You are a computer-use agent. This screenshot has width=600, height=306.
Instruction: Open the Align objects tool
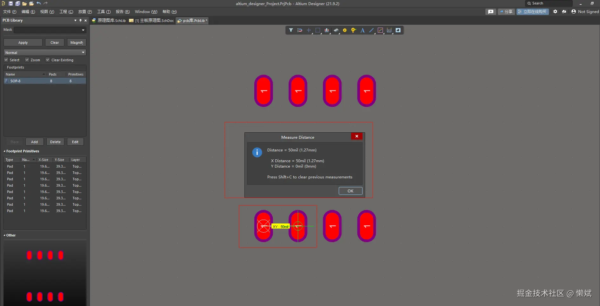[326, 30]
